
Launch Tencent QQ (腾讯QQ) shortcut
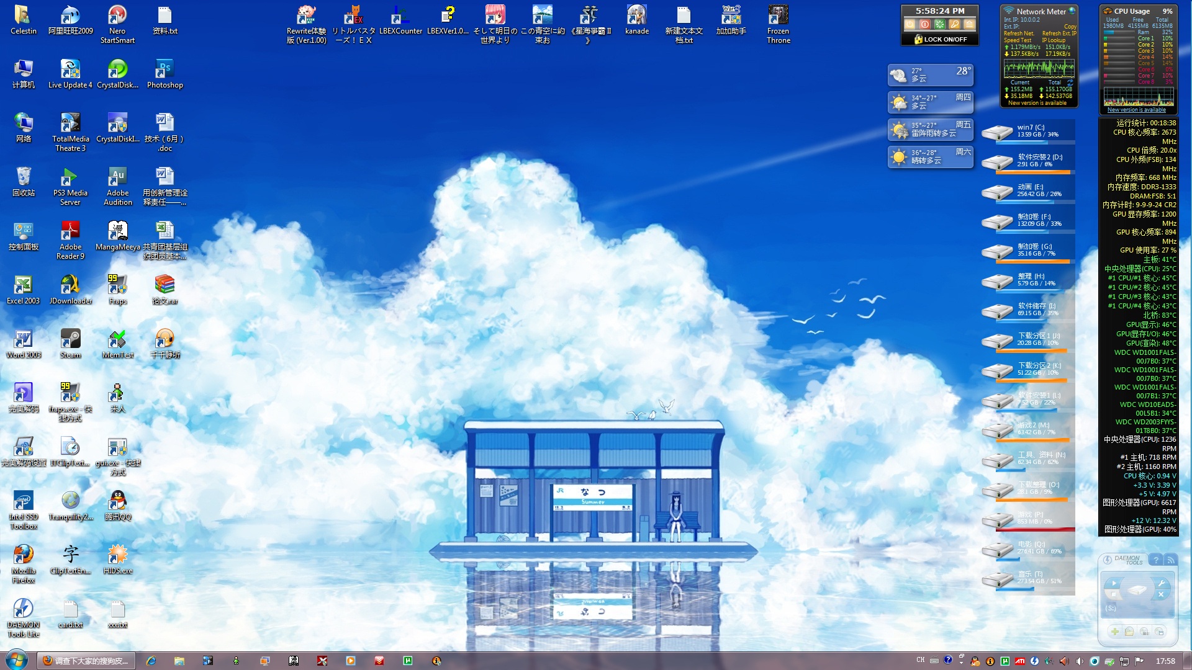pos(117,506)
